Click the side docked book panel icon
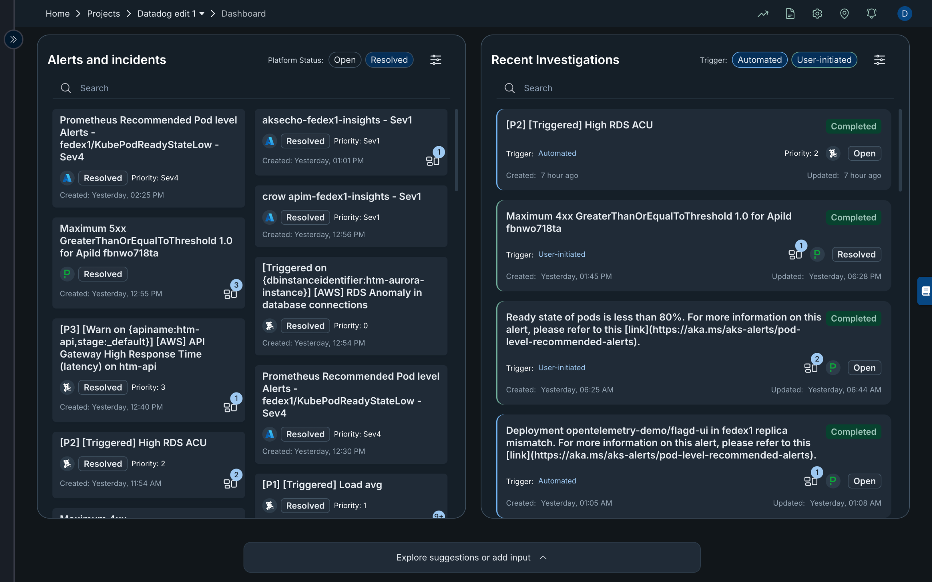Image resolution: width=932 pixels, height=582 pixels. point(925,291)
